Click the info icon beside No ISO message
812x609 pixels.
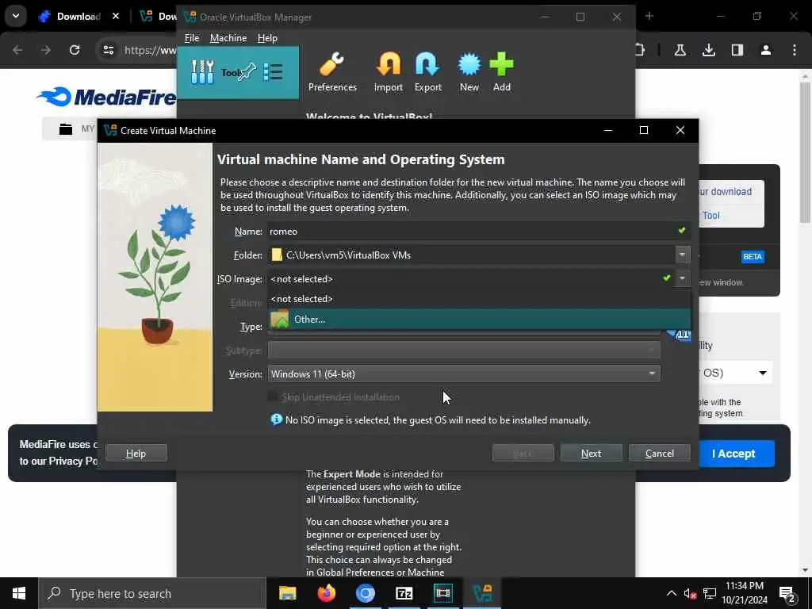277,419
